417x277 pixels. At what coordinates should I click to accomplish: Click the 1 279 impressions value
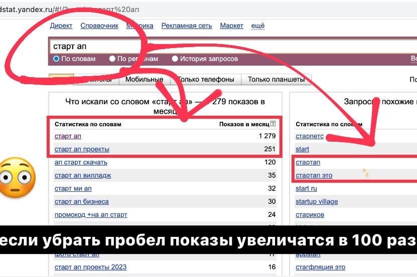click(267, 136)
